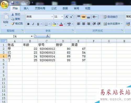
Task: Expand the 粘贴 options arrow
Action: coord(6,26)
